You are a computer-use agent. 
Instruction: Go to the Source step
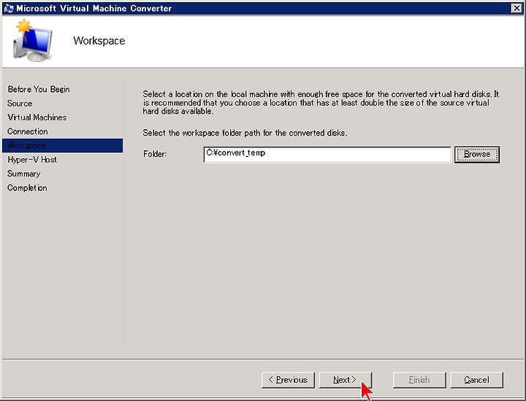point(20,104)
